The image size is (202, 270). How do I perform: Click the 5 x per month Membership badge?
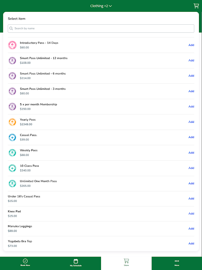tap(12, 107)
